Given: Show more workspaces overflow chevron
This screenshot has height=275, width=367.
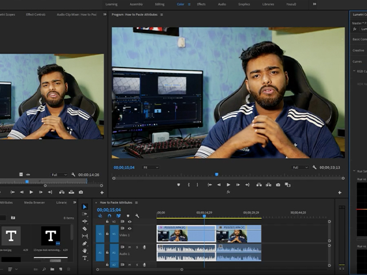Looking at the screenshot, I should pyautogui.click(x=314, y=4).
